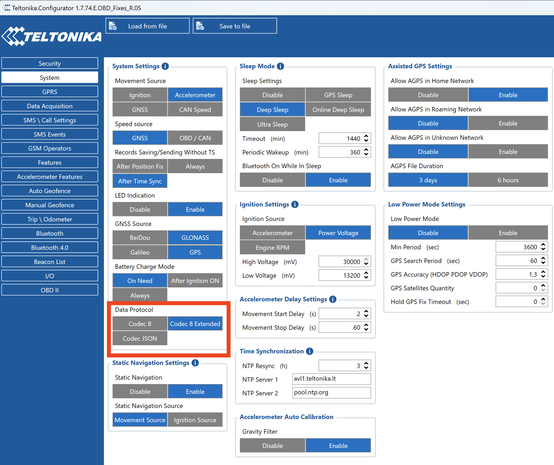Screen dimensions: 554x465
Task: Enable Low Power Mode
Action: pyautogui.click(x=508, y=233)
